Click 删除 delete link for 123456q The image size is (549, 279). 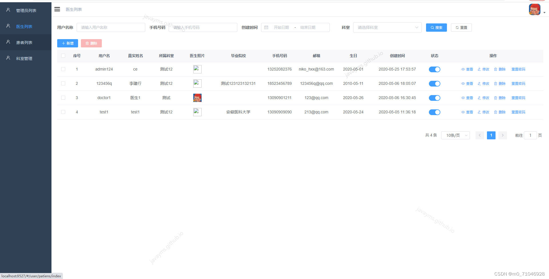[500, 83]
